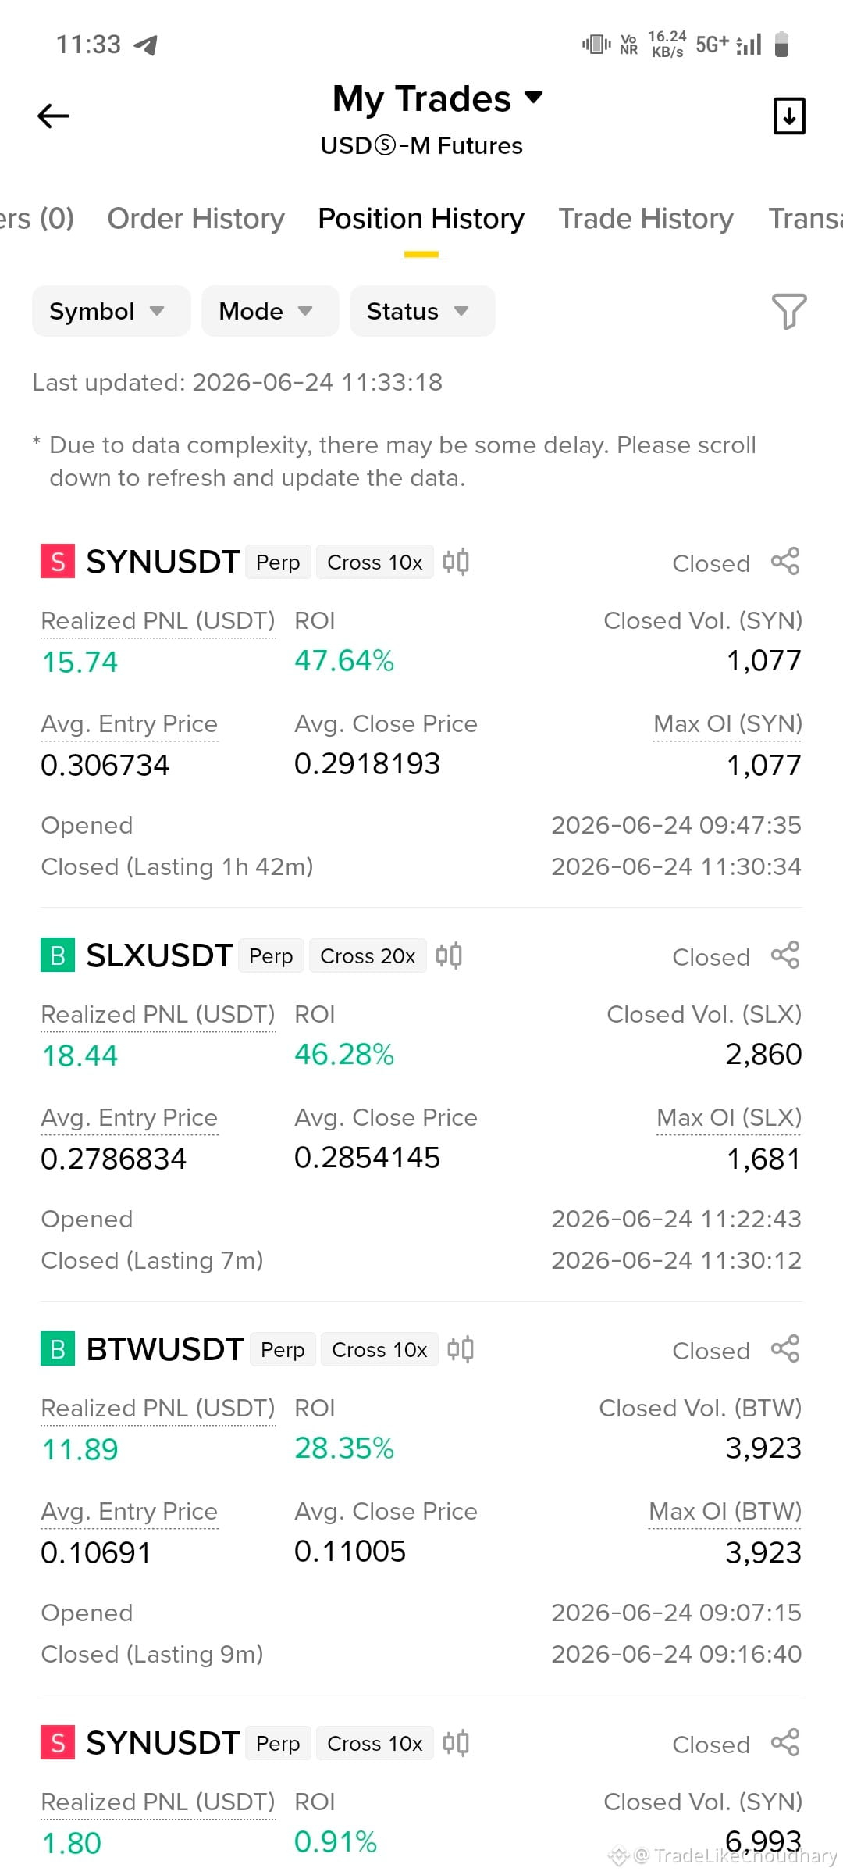
Task: Open chart icon beside SLXUSDT Cross 20x
Action: point(449,955)
